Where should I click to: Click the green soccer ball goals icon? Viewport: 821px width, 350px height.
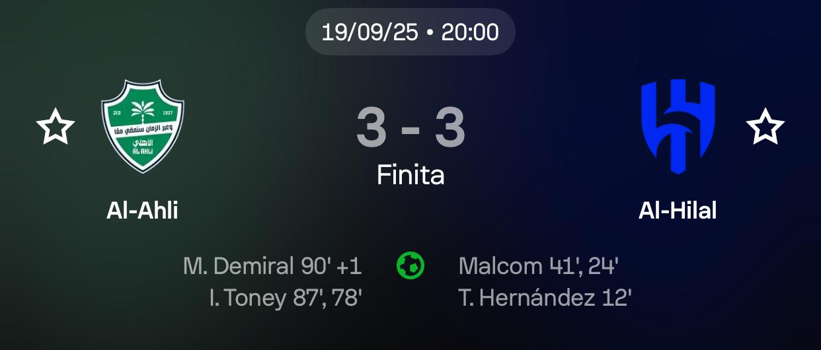(410, 266)
